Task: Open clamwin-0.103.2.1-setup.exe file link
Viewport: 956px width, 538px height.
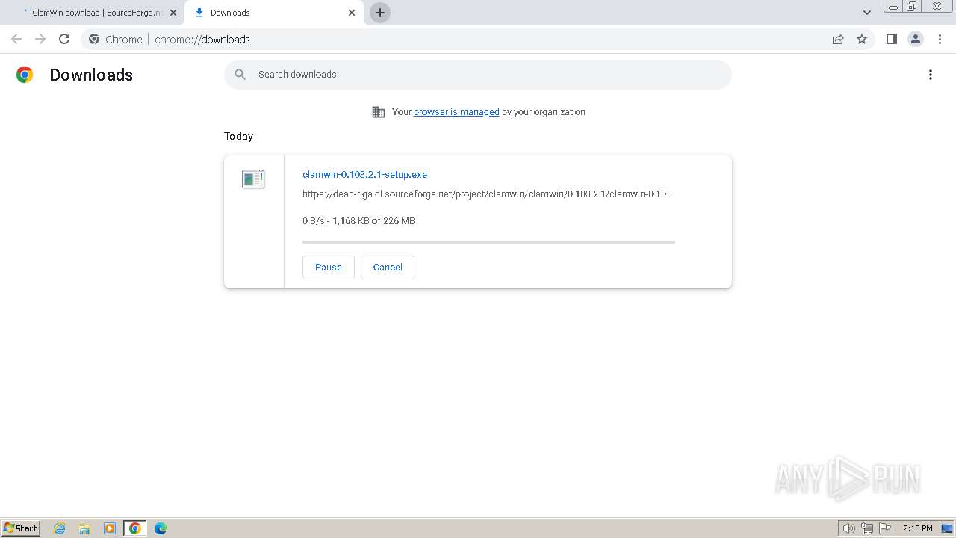Action: pos(364,174)
